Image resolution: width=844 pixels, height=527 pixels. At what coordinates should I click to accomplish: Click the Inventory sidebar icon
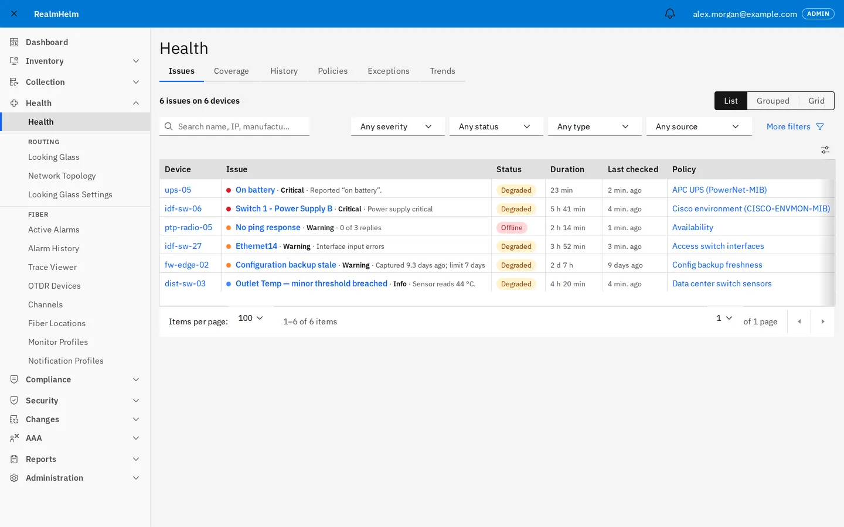point(14,61)
